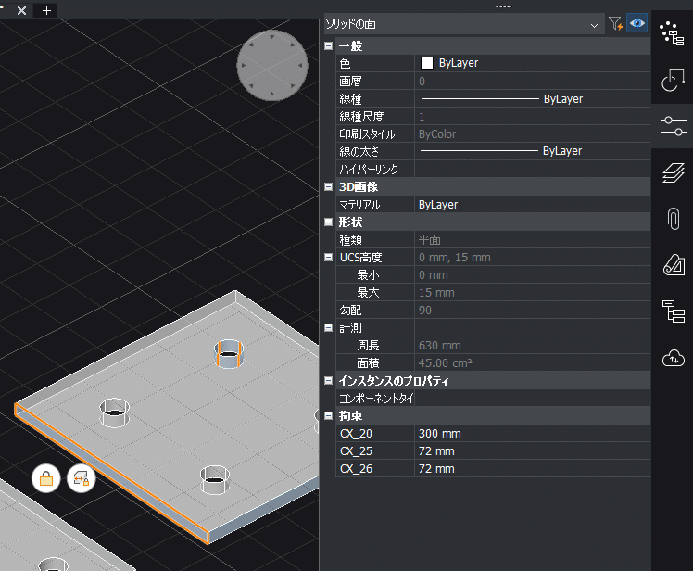Click the orange padlock lock button in viewport
The height and width of the screenshot is (571, 693).
[46, 478]
